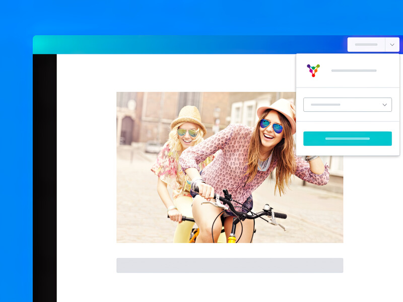Click inside the combo box input field

coord(332,104)
